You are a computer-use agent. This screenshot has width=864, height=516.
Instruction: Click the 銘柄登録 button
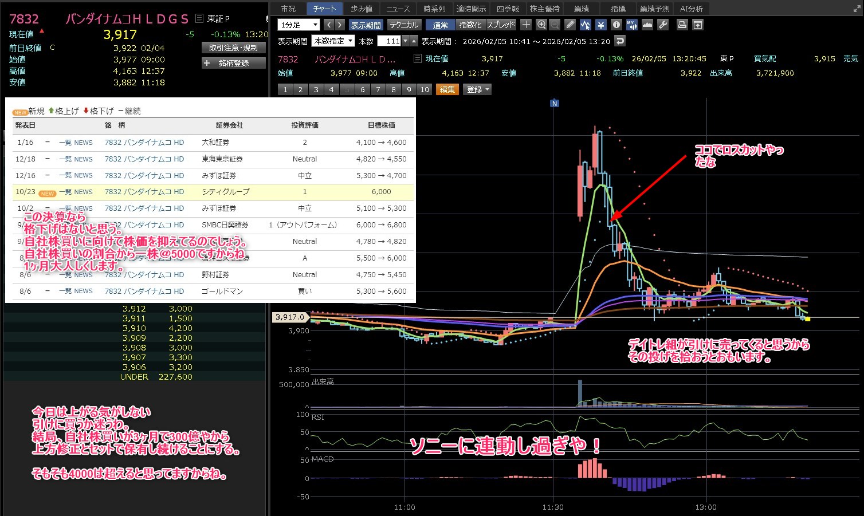(233, 63)
